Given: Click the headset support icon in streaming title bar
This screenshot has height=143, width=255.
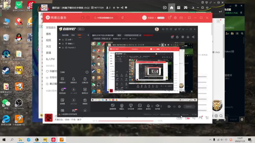Looking at the screenshot, I should 163,29.
